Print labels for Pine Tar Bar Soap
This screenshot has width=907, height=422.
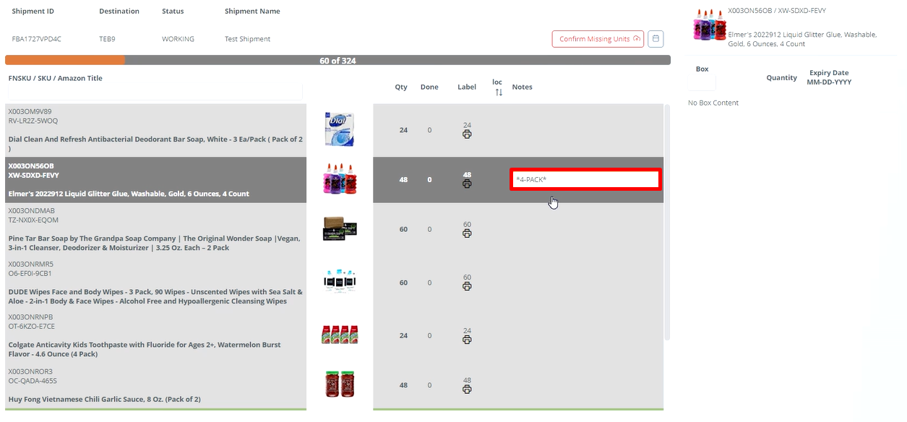(x=467, y=232)
